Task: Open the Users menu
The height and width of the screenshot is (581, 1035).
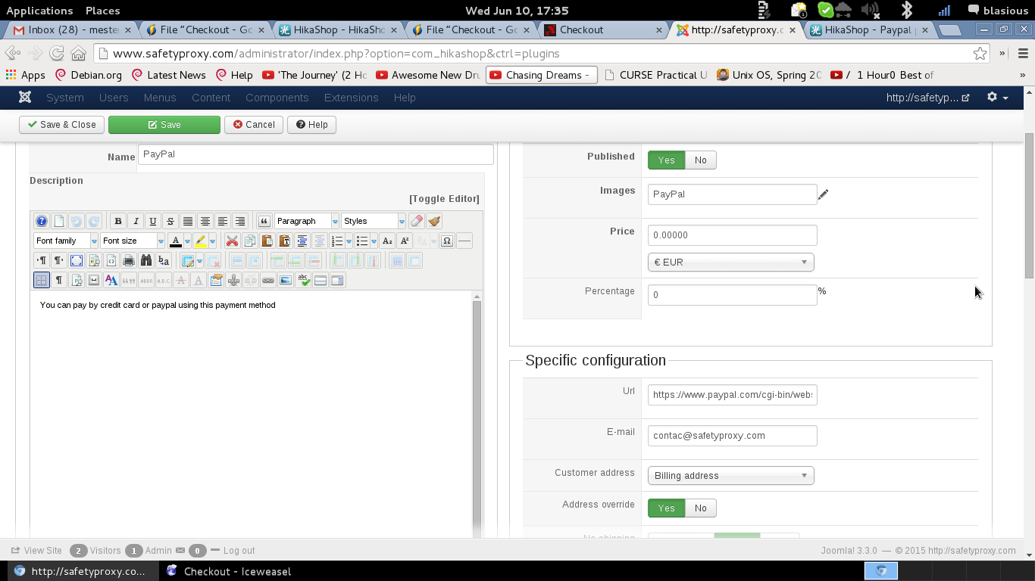Action: point(114,98)
